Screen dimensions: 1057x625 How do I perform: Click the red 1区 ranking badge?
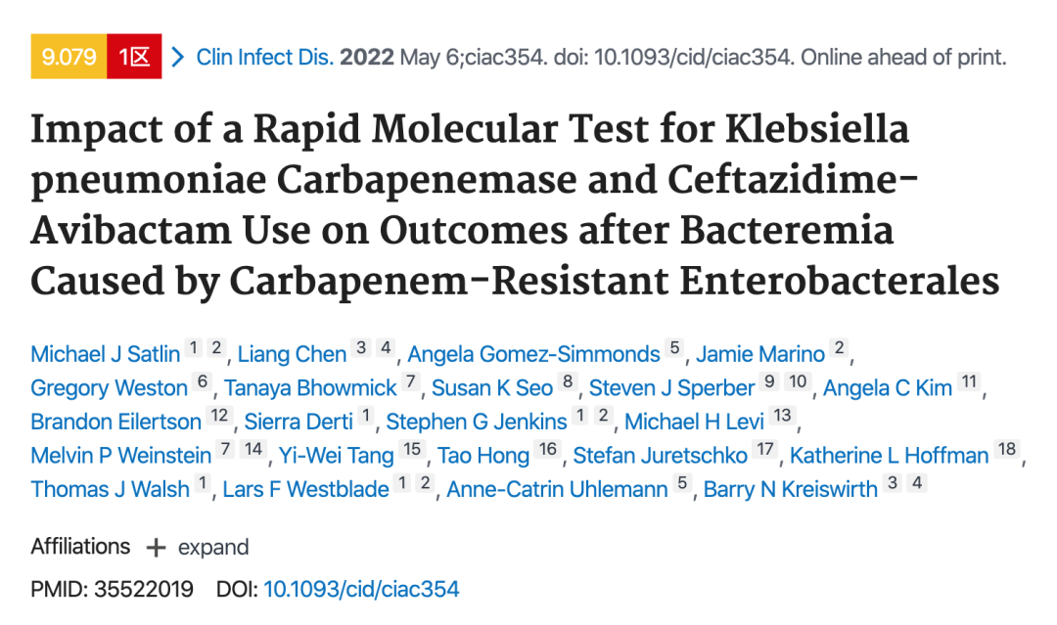tap(134, 57)
